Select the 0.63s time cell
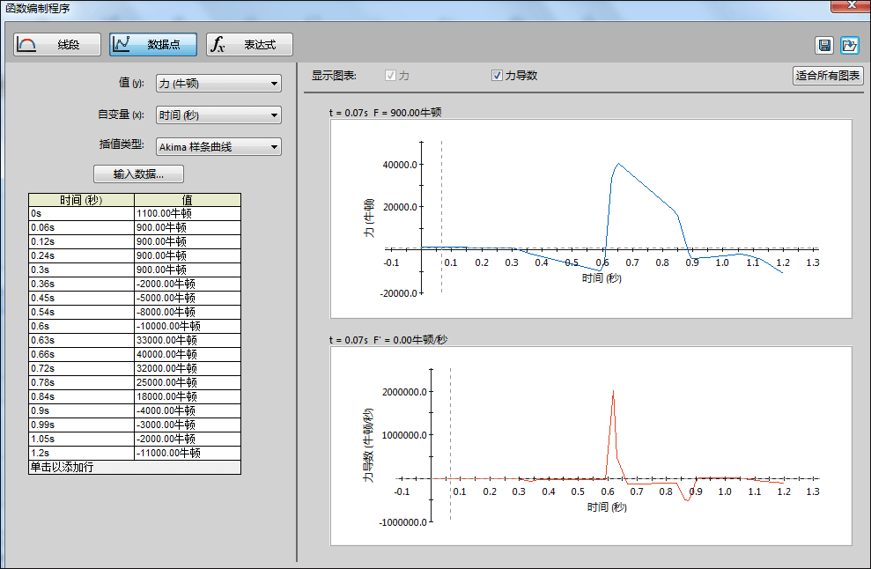The image size is (871, 569). (82, 340)
